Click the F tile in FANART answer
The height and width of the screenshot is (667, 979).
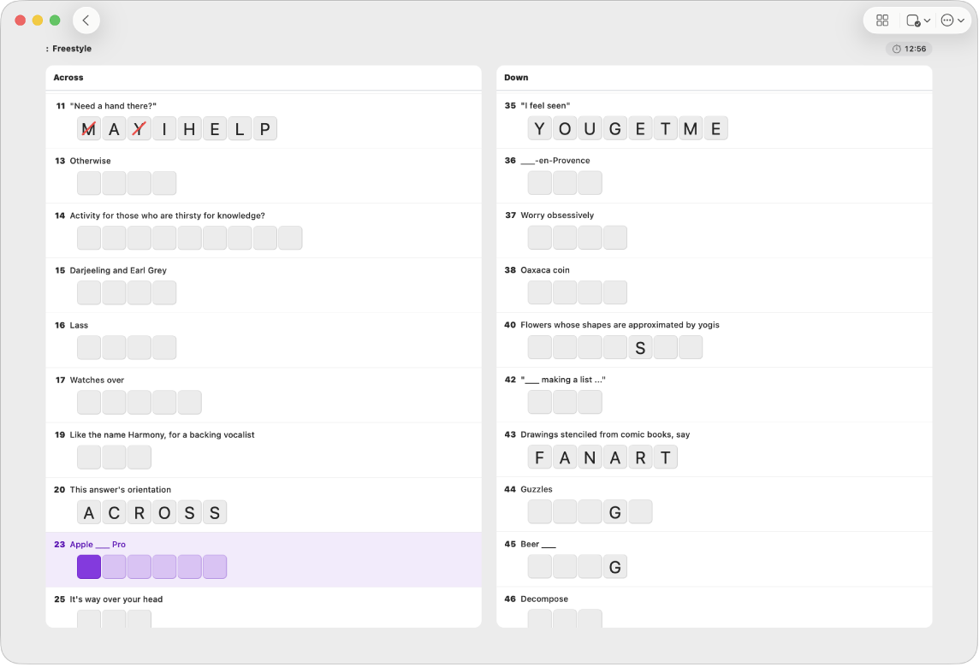[x=540, y=457]
